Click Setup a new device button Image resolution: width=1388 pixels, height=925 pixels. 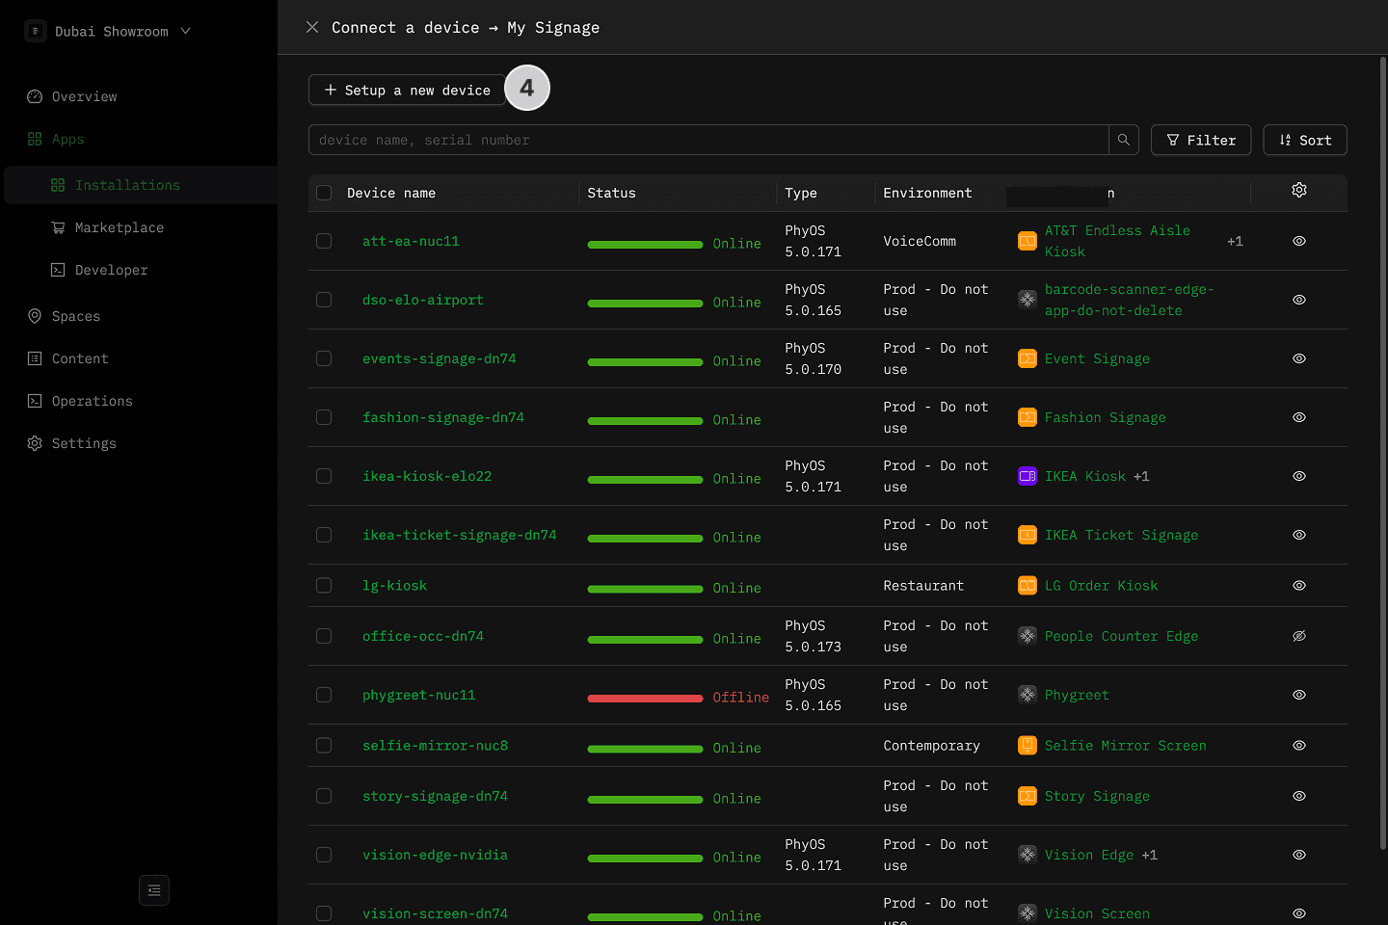[x=407, y=90]
